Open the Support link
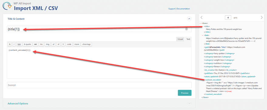 click(x=172, y=9)
